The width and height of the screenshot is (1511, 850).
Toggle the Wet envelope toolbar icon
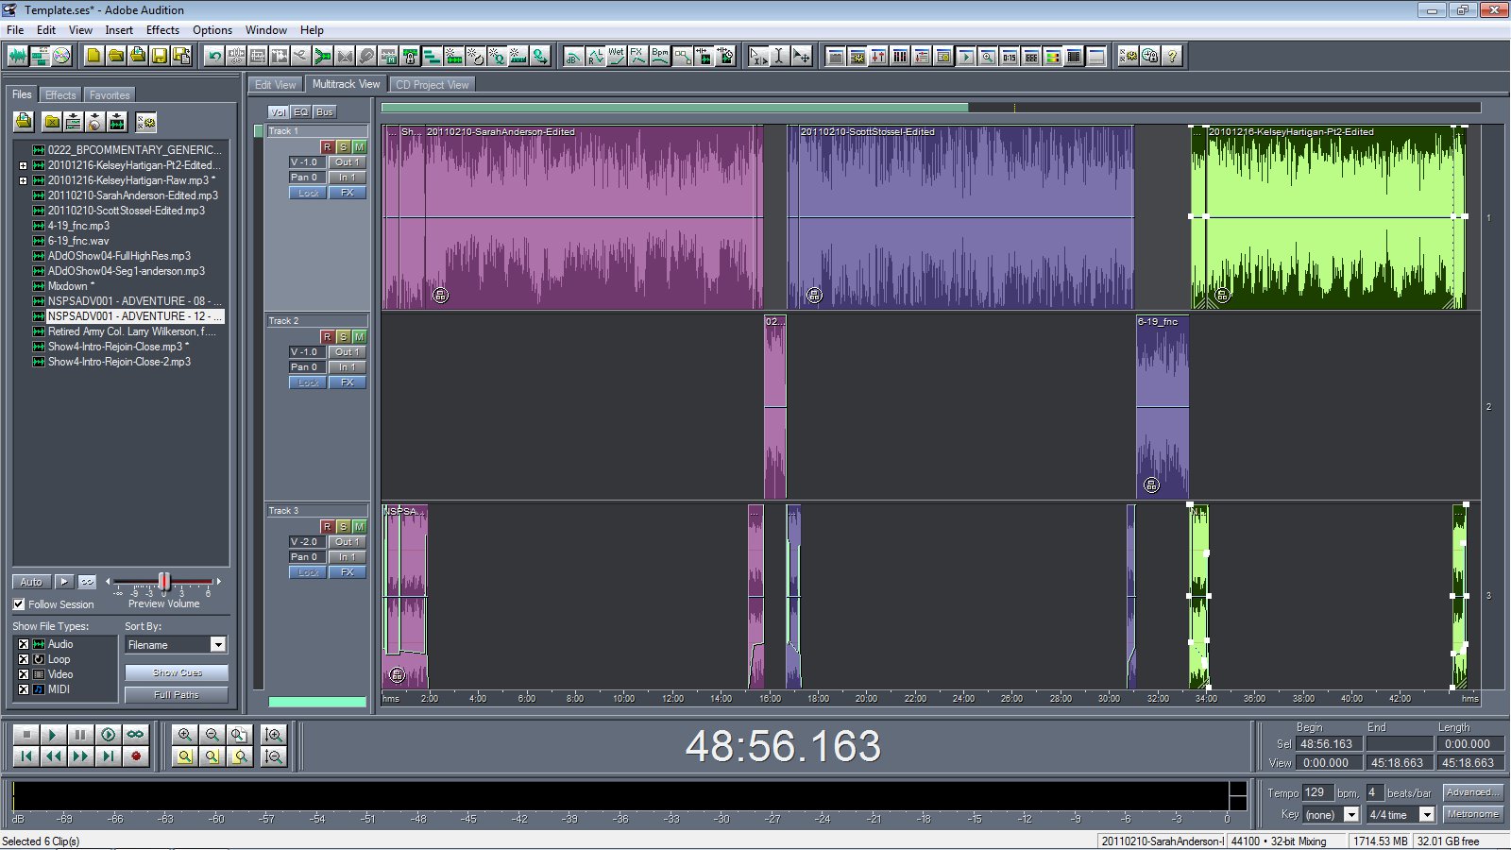point(616,56)
